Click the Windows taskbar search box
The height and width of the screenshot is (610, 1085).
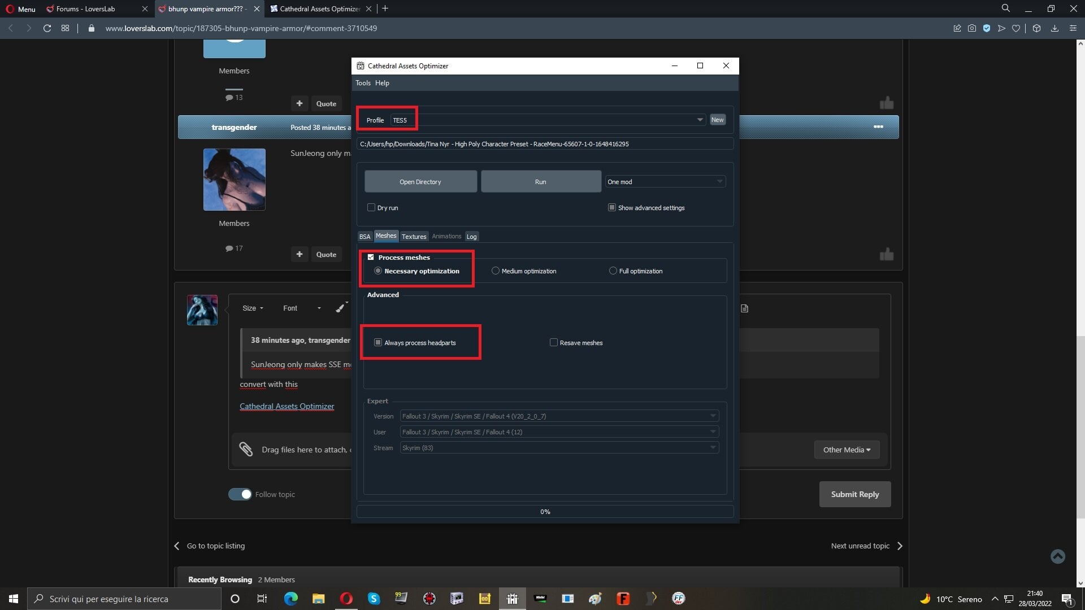pos(124,599)
